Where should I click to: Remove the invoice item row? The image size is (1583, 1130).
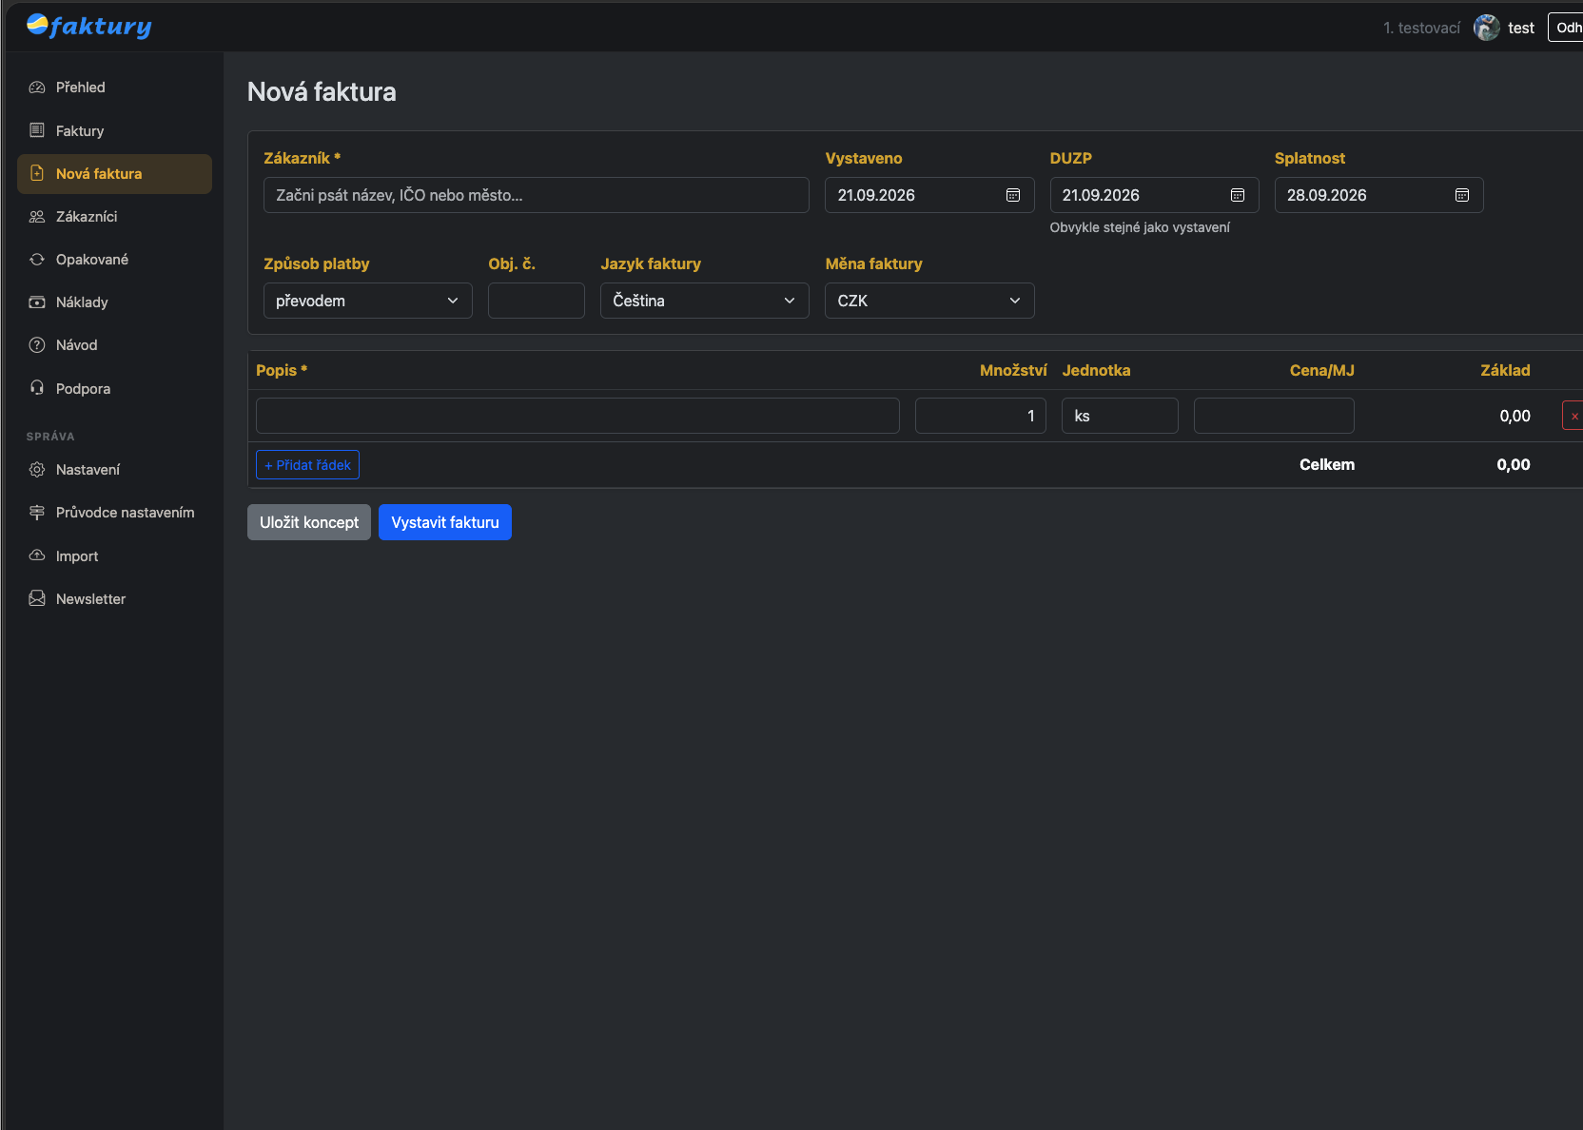pyautogui.click(x=1573, y=416)
